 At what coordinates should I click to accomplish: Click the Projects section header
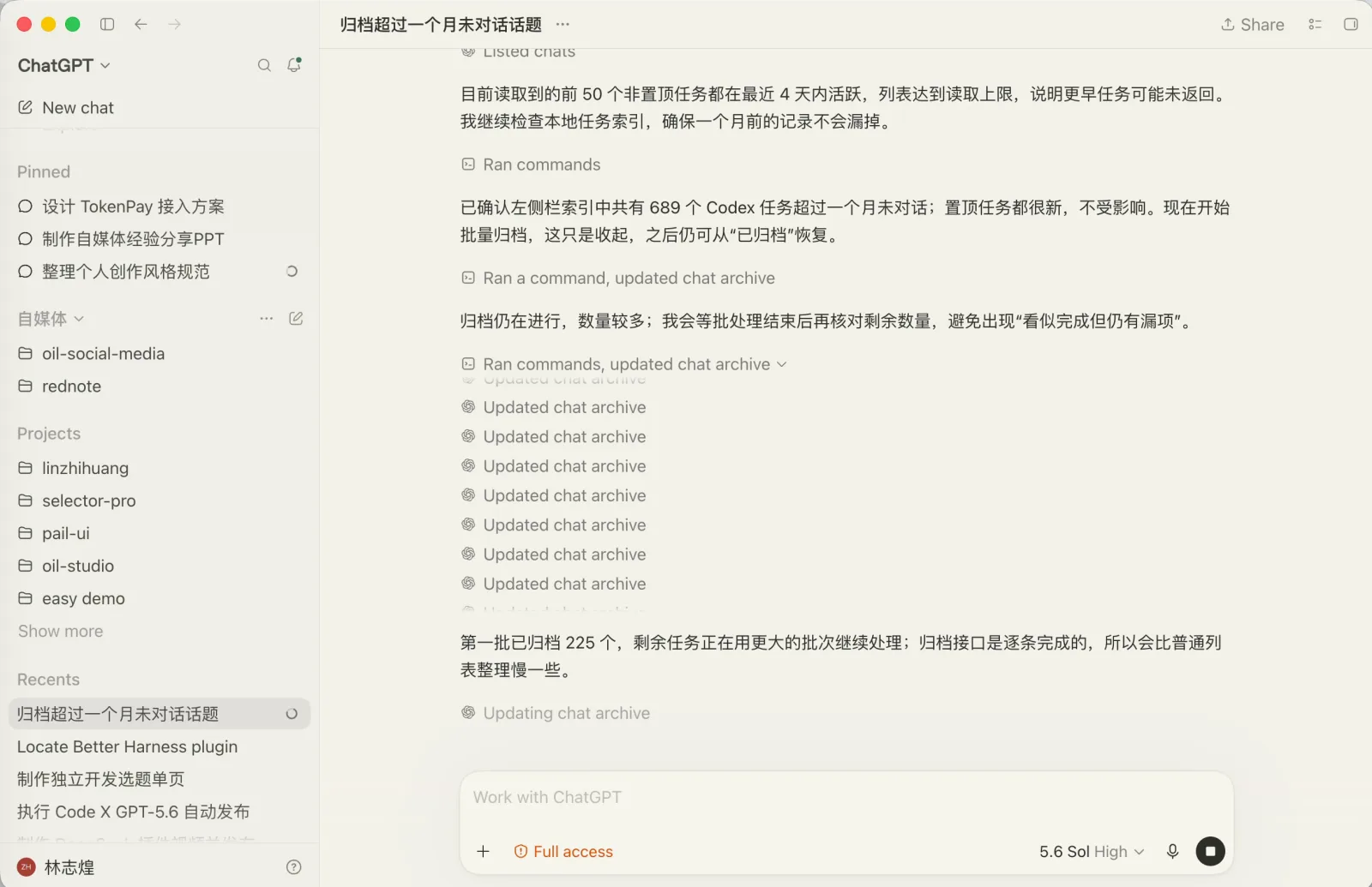tap(49, 434)
